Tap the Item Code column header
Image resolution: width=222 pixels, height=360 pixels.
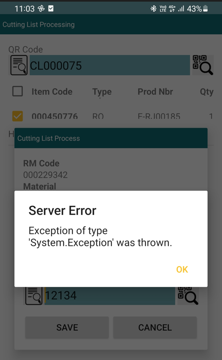click(x=52, y=92)
